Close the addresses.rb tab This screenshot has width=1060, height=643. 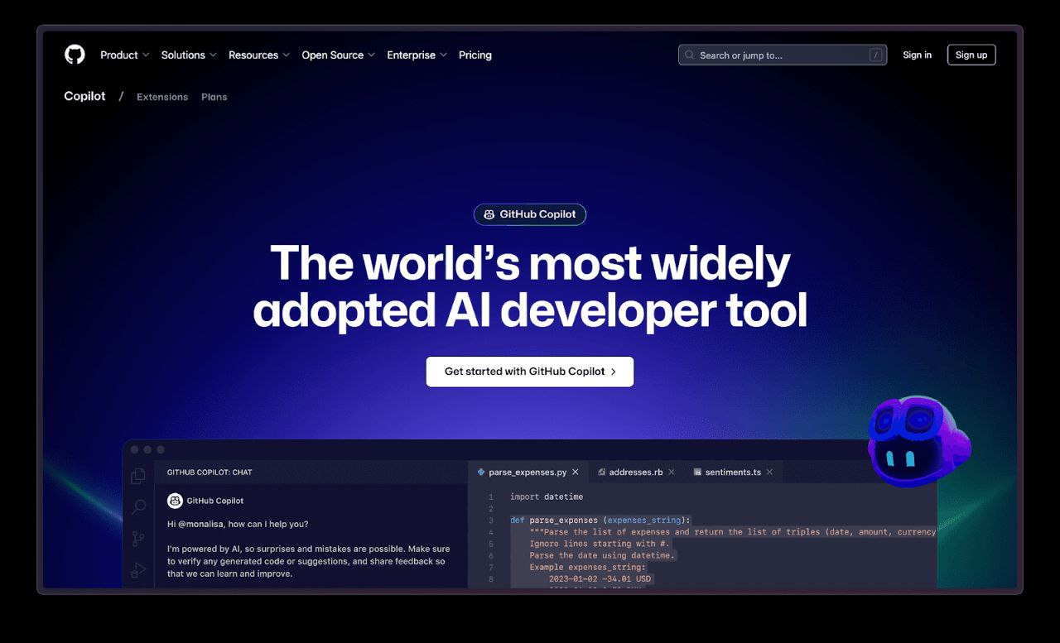pyautogui.click(x=672, y=473)
